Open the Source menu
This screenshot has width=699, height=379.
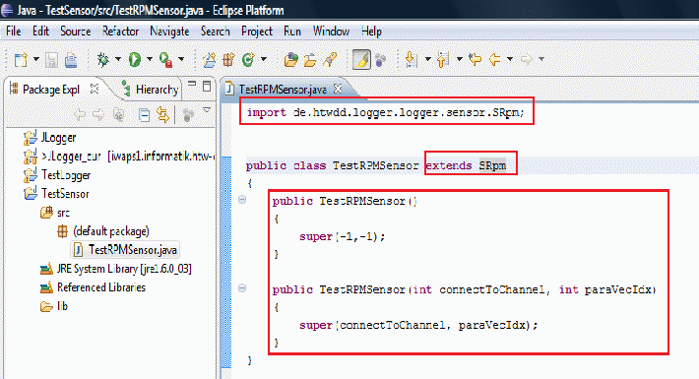click(x=76, y=32)
